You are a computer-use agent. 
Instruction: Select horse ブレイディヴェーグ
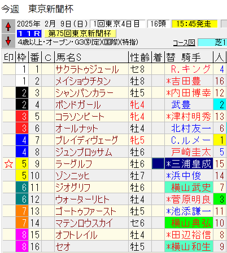86,140
